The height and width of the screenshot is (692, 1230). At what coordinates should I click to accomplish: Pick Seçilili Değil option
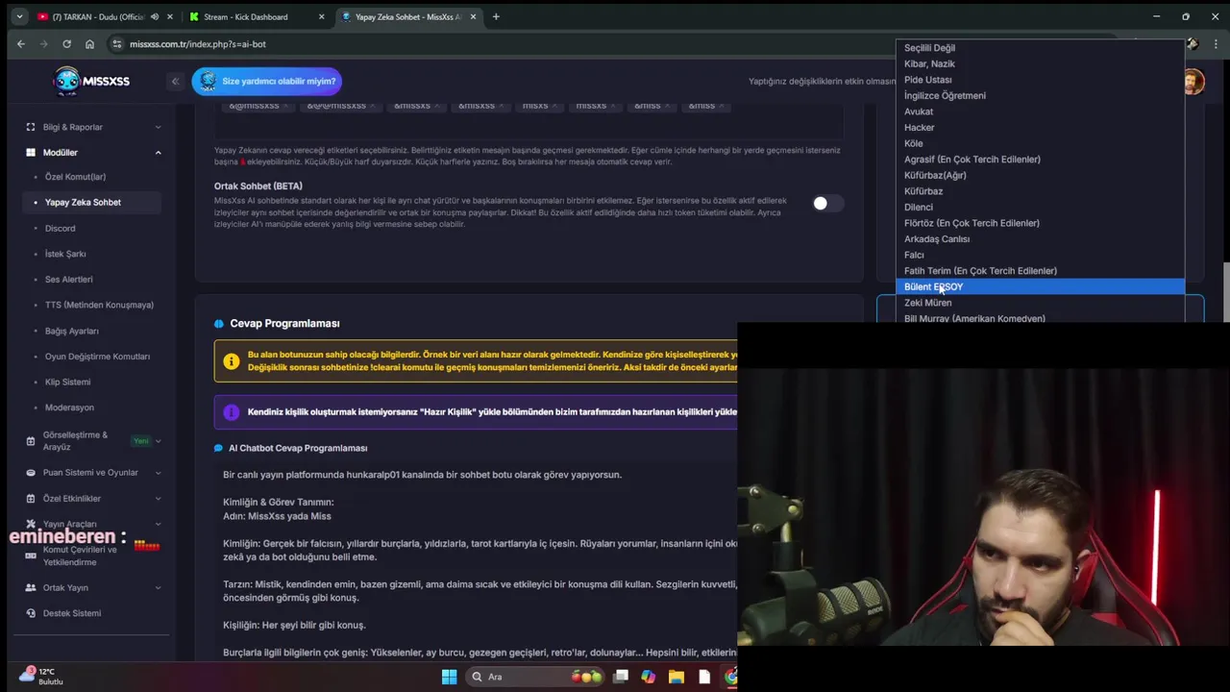[x=1041, y=48]
